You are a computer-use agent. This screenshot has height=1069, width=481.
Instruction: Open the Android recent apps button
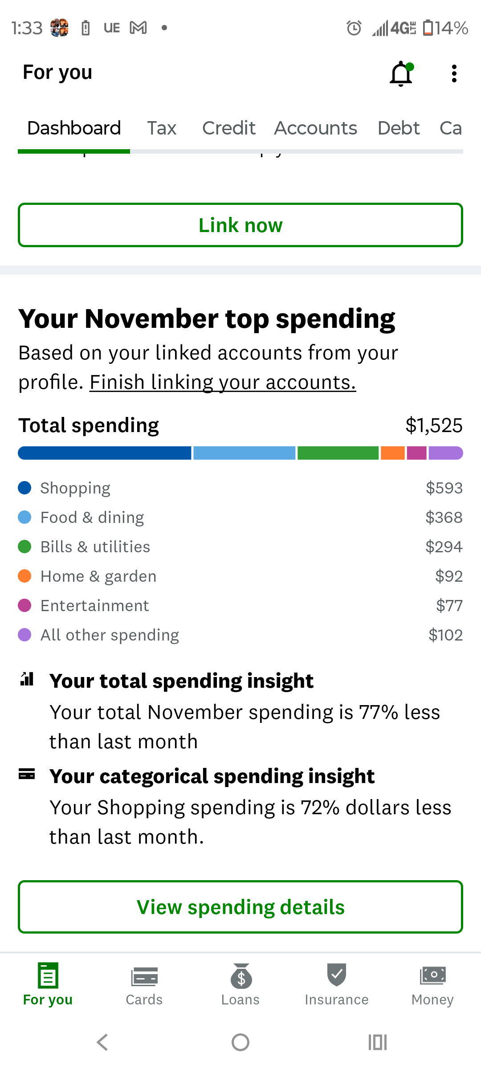pyautogui.click(x=378, y=1042)
